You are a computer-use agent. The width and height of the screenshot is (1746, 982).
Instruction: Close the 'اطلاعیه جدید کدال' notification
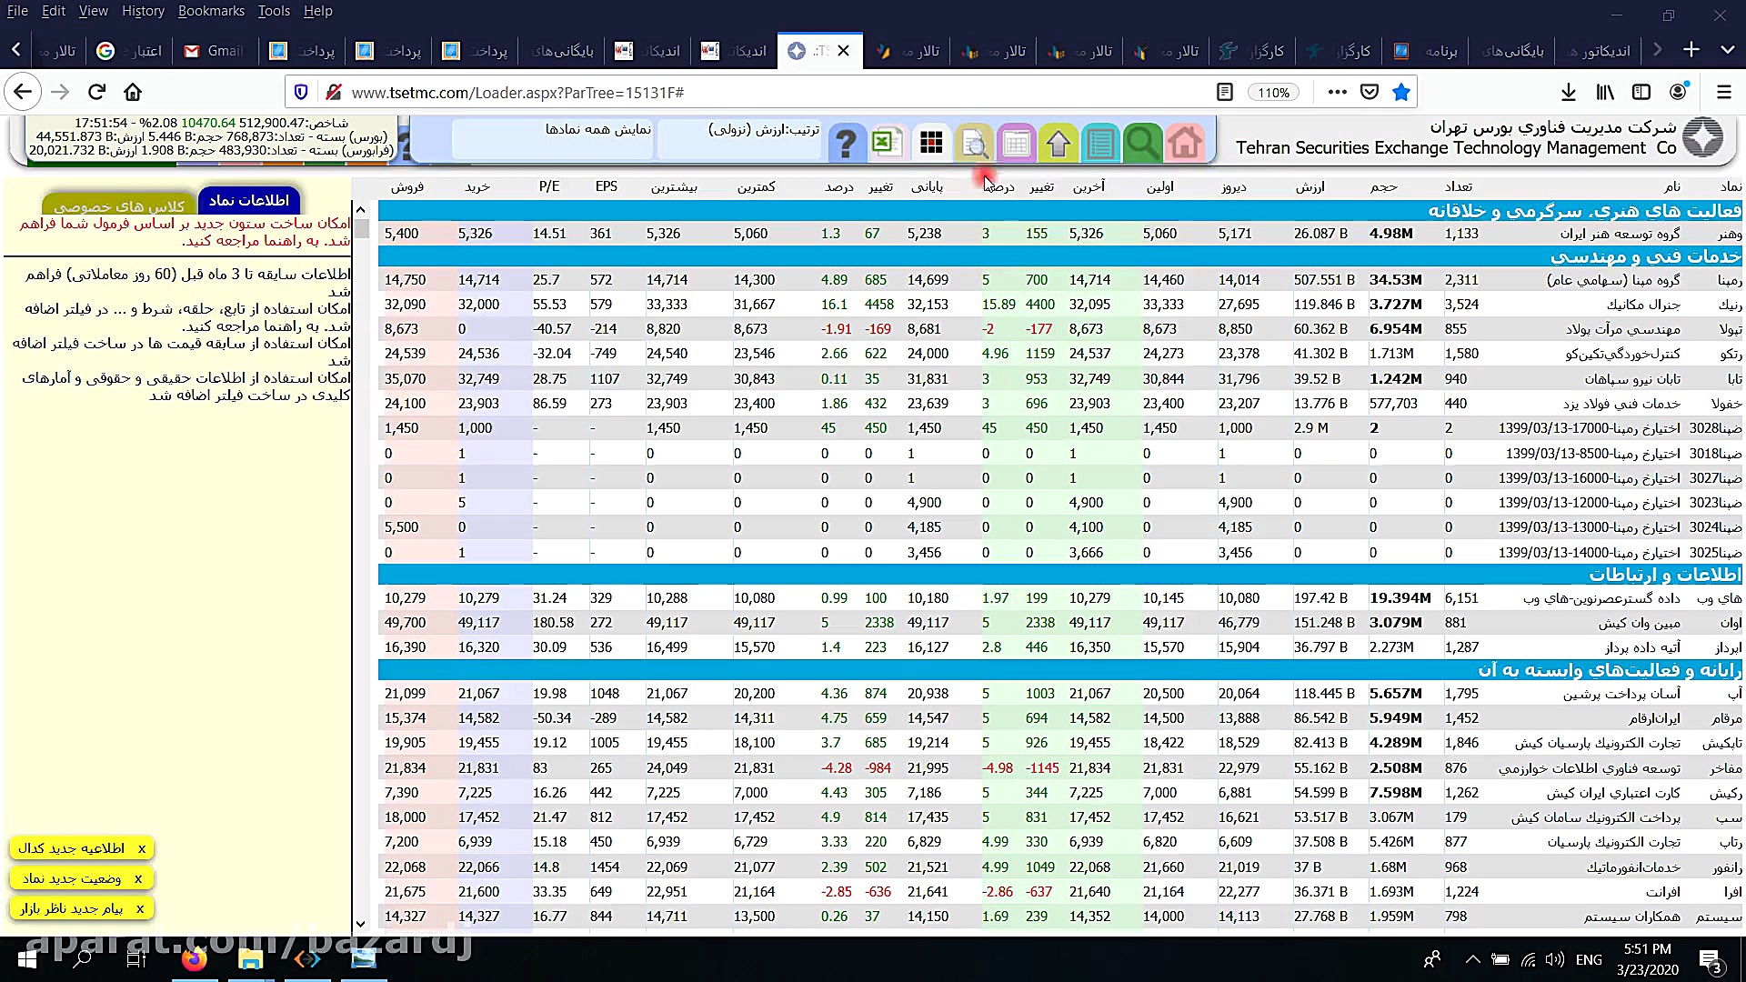point(142,848)
